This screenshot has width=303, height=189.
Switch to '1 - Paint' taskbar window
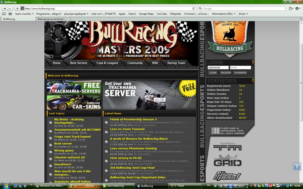point(185,186)
